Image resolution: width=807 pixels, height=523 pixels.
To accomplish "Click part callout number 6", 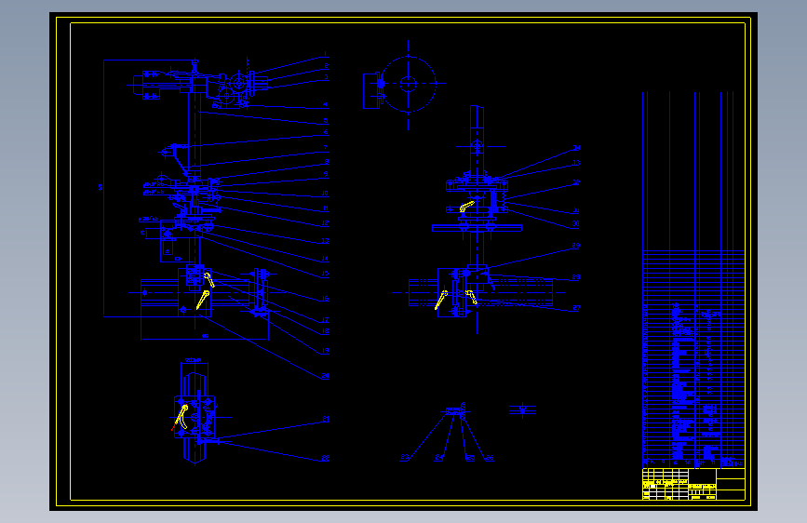I will pos(326,133).
